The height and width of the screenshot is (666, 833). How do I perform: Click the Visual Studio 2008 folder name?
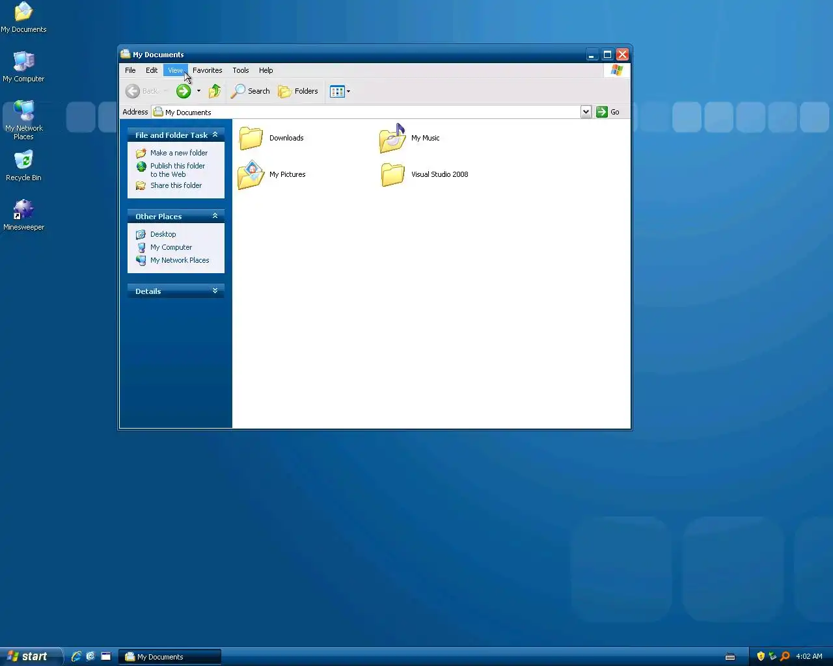(x=439, y=174)
